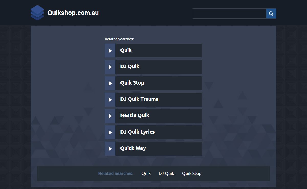Open the Quikshop.com.au site title link

(73, 13)
